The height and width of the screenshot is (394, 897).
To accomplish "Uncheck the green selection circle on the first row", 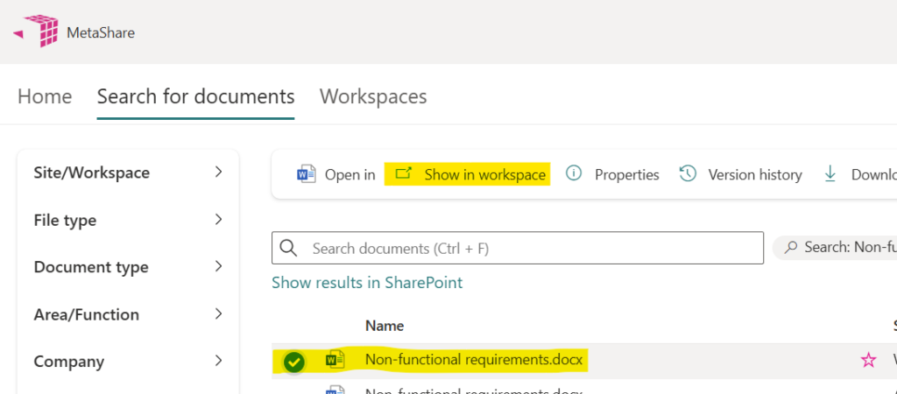I will click(x=294, y=362).
